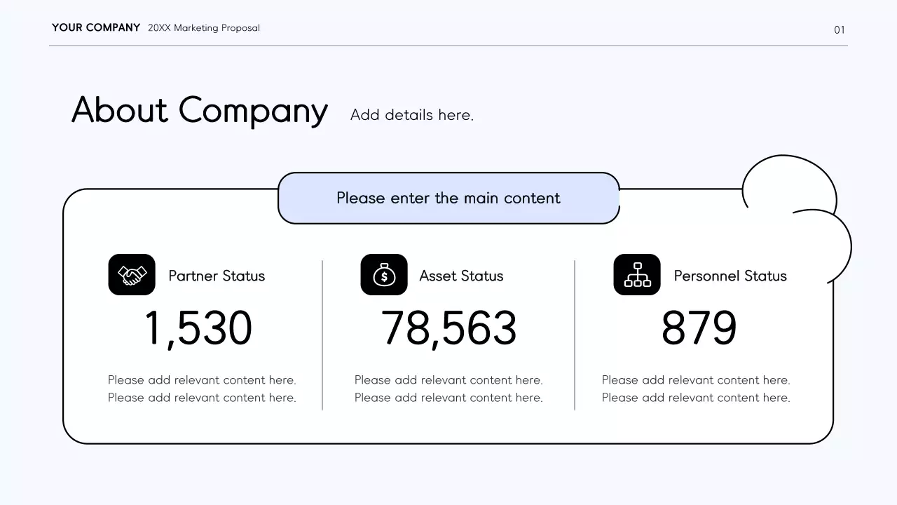Click the 'Partner Status' label
Viewport: 897px width, 505px height.
coord(217,276)
